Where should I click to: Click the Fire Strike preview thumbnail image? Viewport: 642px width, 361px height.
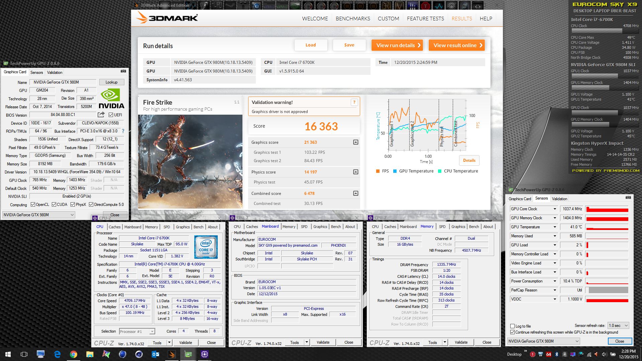tap(190, 161)
